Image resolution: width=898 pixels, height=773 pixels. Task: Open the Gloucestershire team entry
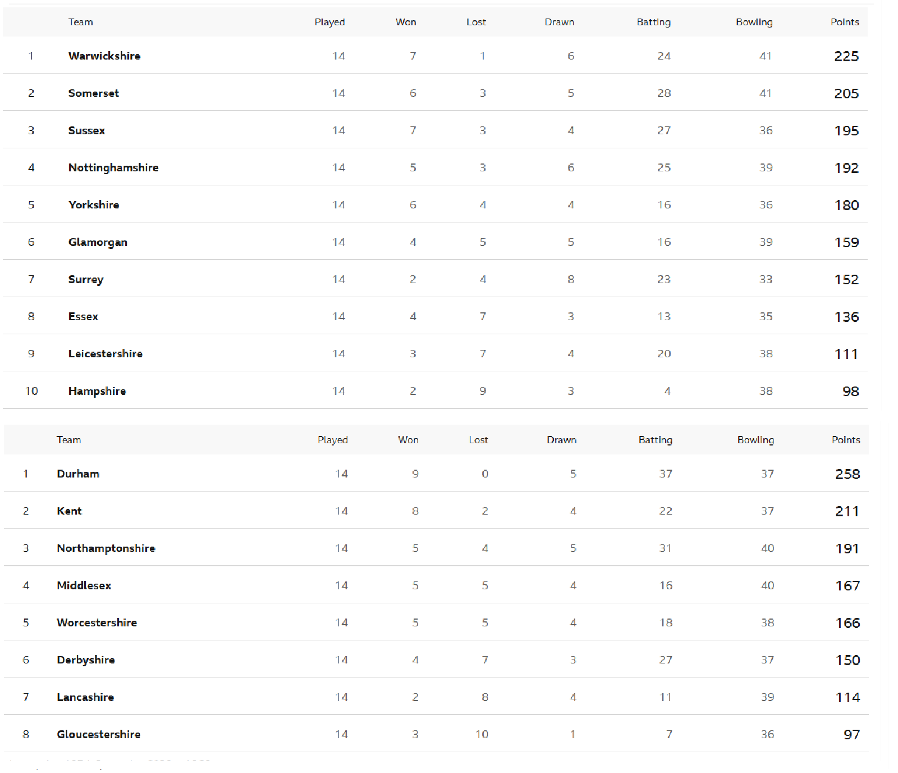99,734
